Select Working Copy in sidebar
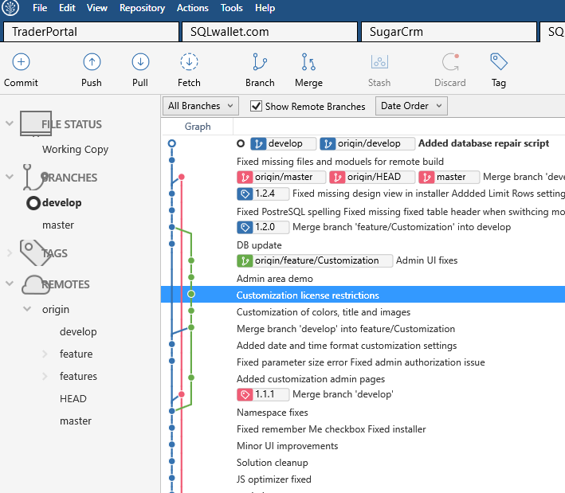Viewport: 565px width, 493px height. (75, 150)
